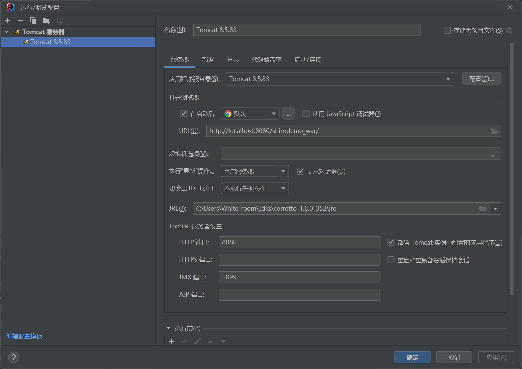Open the 重启服务器 update action dropdown

click(255, 171)
